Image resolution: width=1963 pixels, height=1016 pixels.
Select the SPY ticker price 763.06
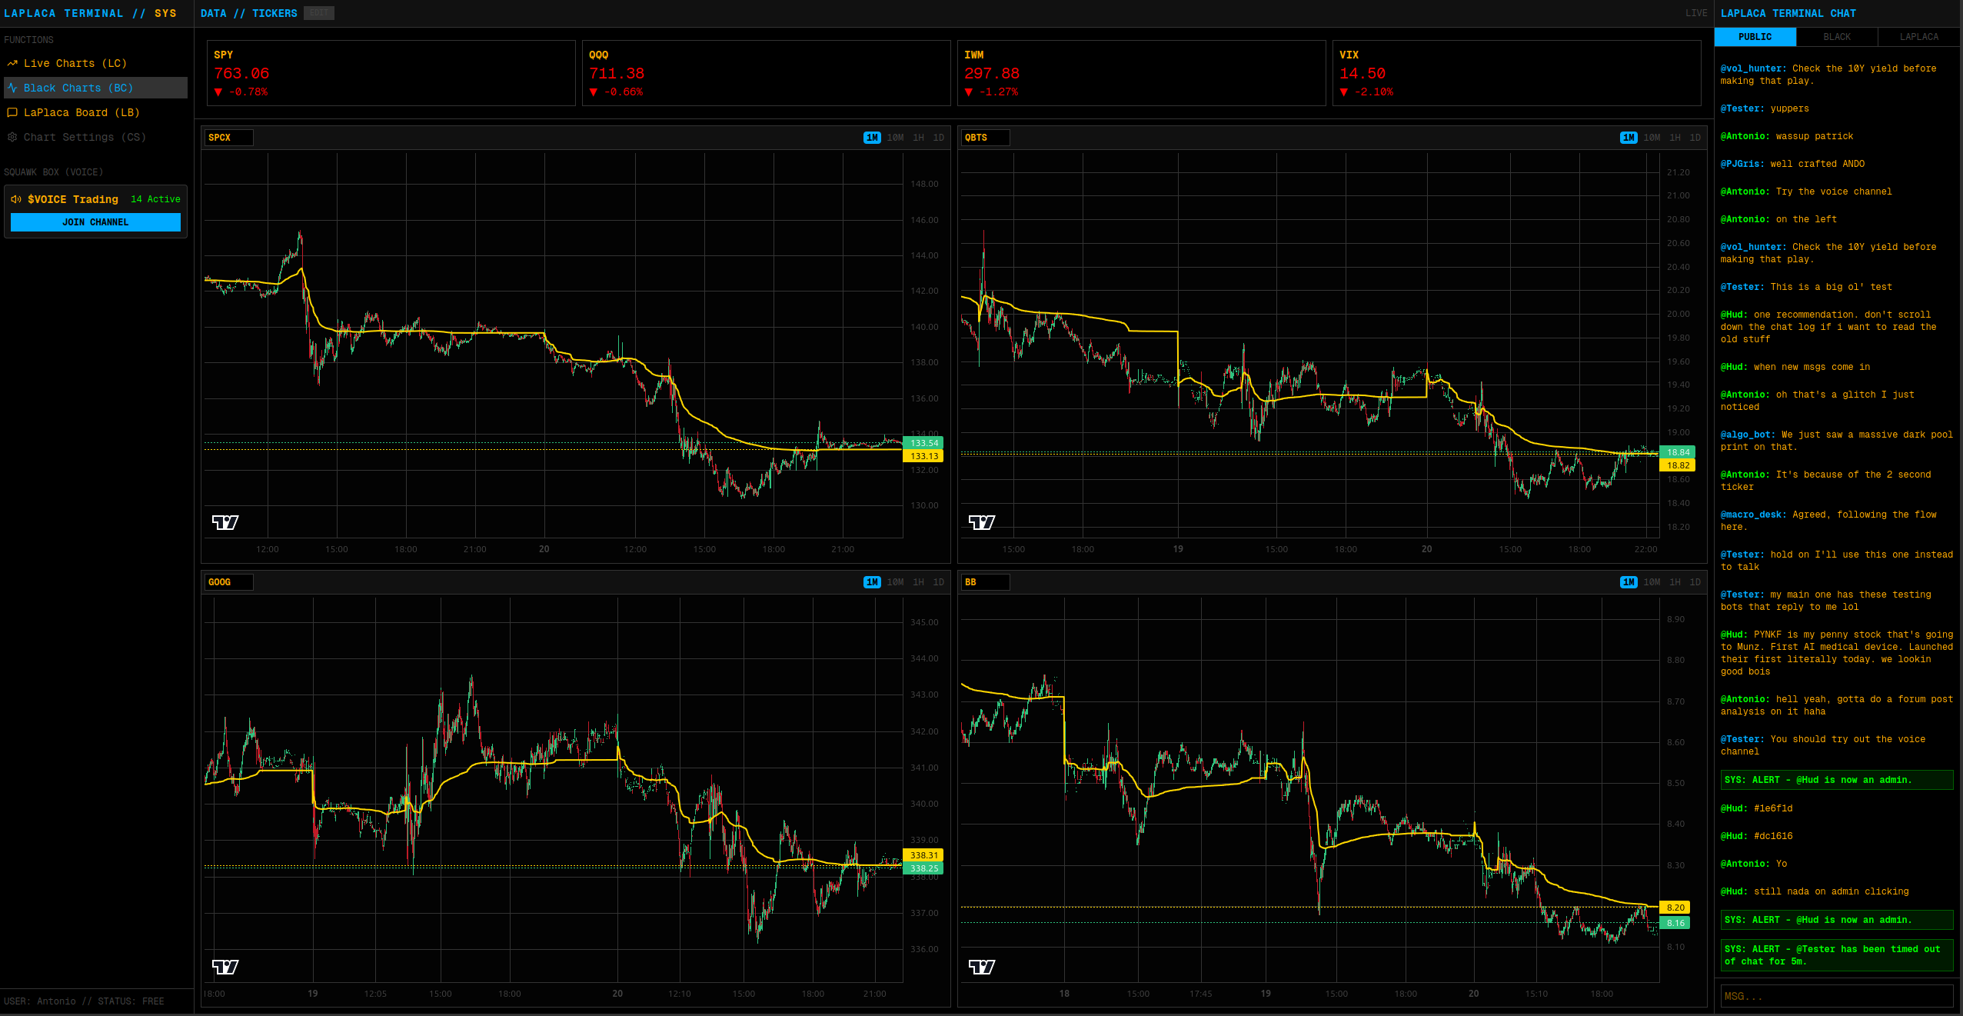241,73
